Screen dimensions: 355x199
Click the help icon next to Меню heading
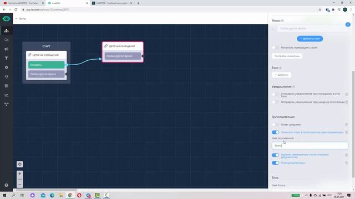coord(282,20)
